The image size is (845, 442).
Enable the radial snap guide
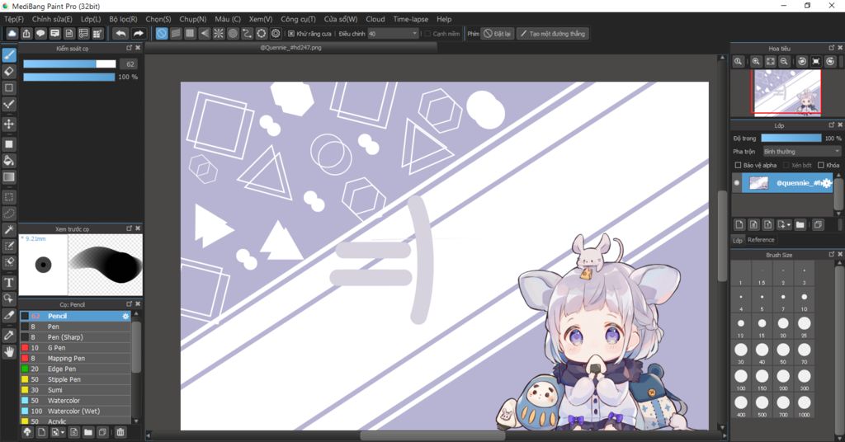coord(218,33)
